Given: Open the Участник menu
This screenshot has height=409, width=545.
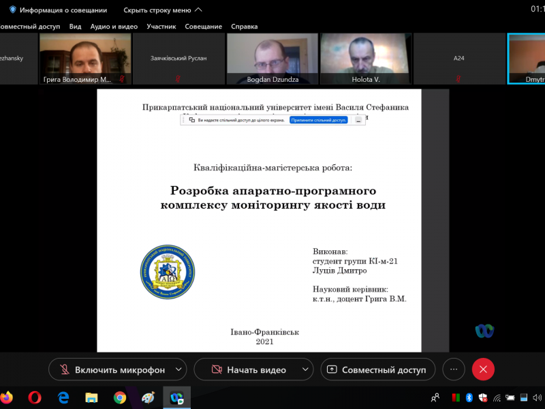Looking at the screenshot, I should 161,27.
